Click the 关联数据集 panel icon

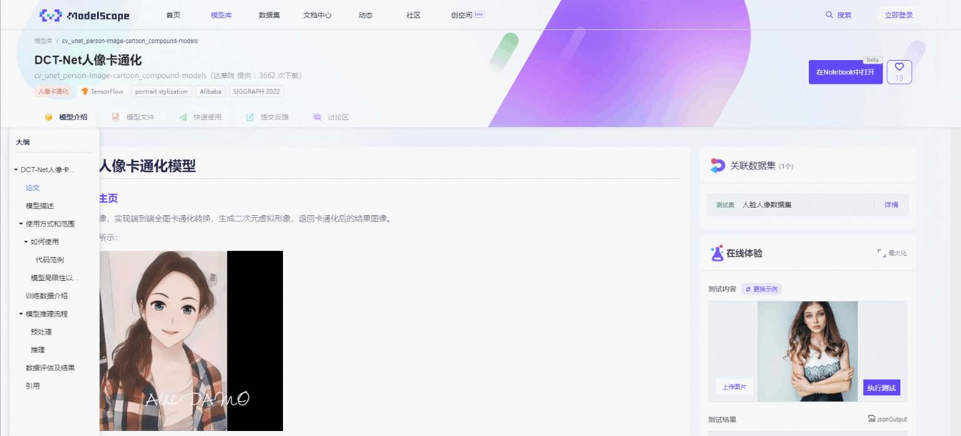717,165
